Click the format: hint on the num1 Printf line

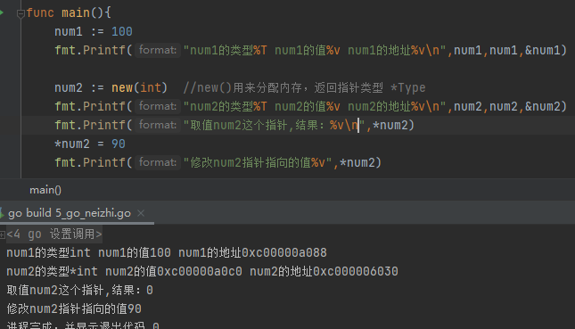coord(158,50)
